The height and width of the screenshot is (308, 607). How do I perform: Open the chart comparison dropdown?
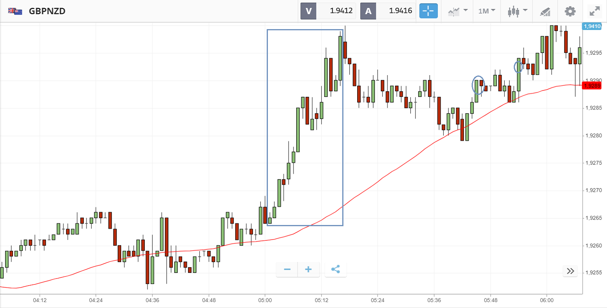coord(458,11)
